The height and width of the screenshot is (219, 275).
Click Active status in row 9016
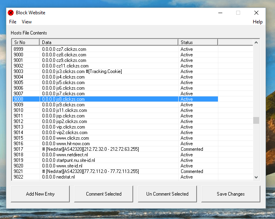(187, 144)
